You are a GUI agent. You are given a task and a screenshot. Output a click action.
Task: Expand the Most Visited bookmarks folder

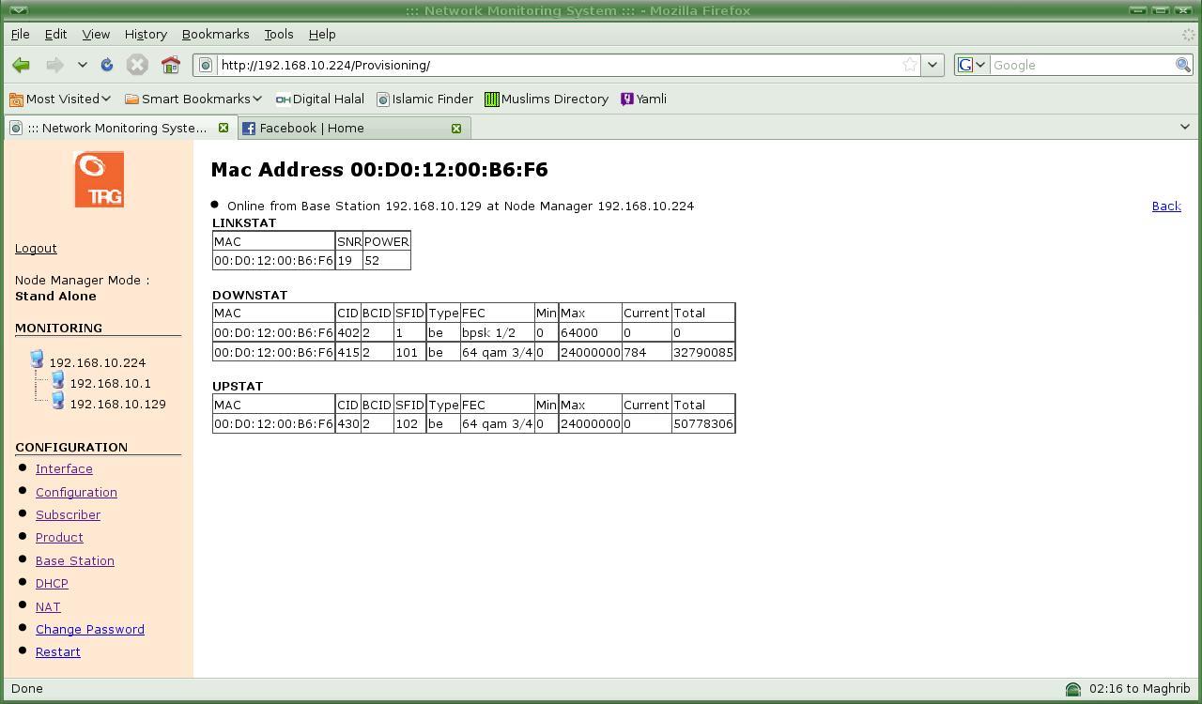60,99
